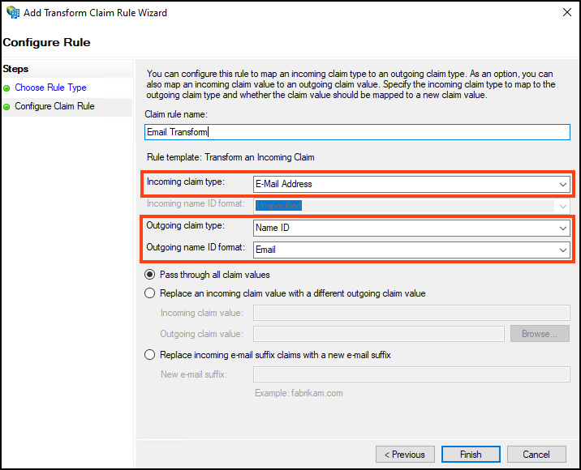Click the Incoming claim value field

pyautogui.click(x=411, y=313)
